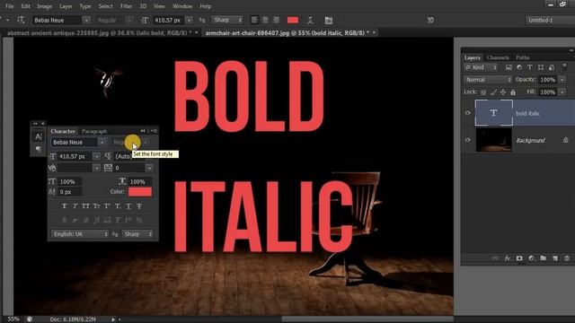
Task: Click the Delete layer trash icon
Action: click(x=567, y=258)
